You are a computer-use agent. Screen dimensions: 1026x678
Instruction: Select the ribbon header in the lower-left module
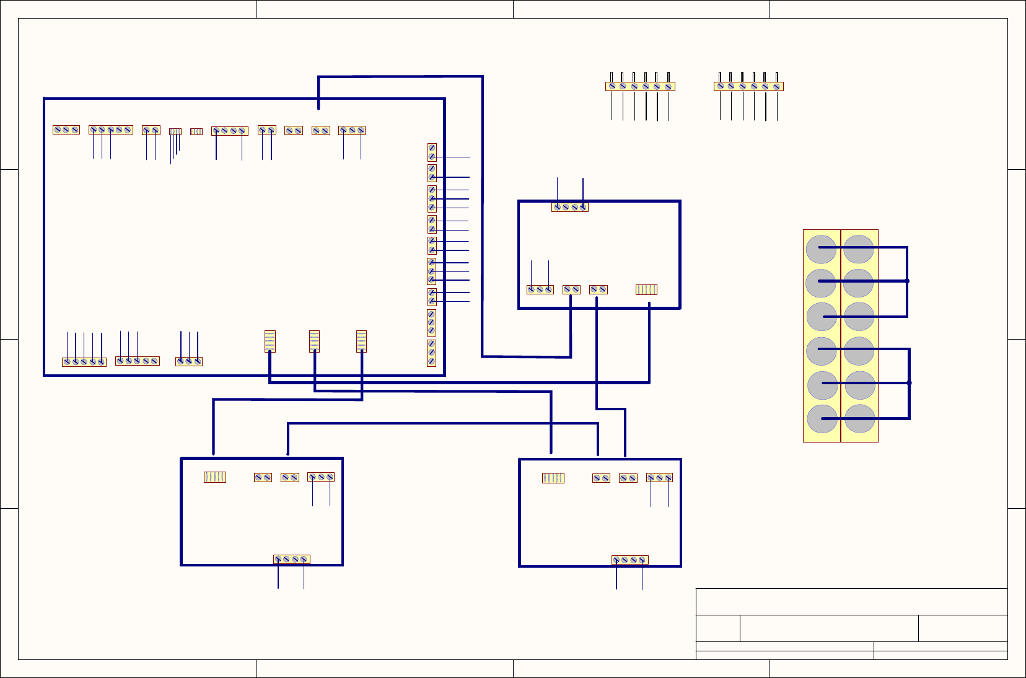coord(215,477)
